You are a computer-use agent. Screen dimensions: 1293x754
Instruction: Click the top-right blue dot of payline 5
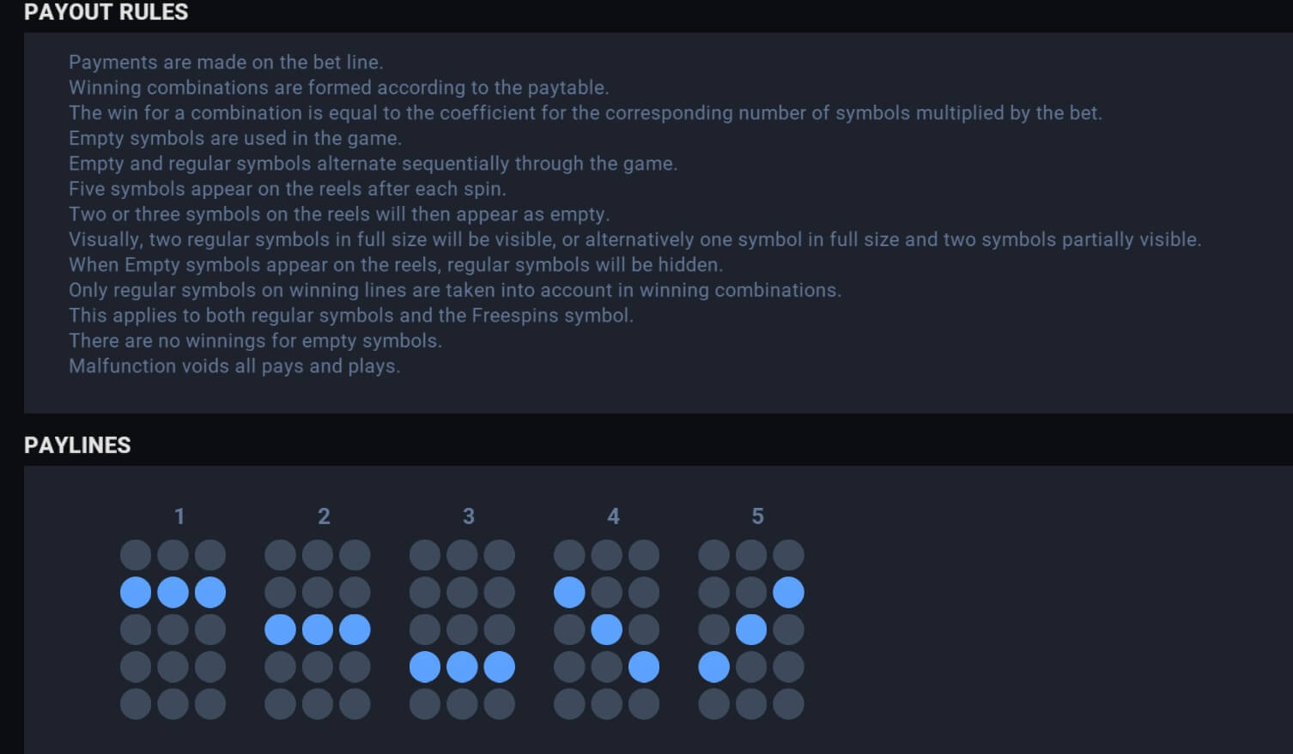(x=789, y=593)
